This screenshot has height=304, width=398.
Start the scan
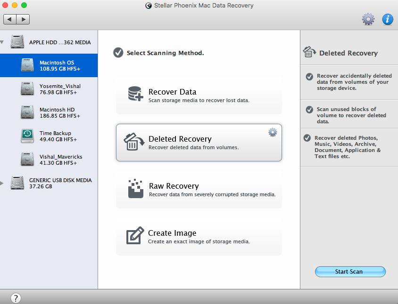tap(350, 272)
